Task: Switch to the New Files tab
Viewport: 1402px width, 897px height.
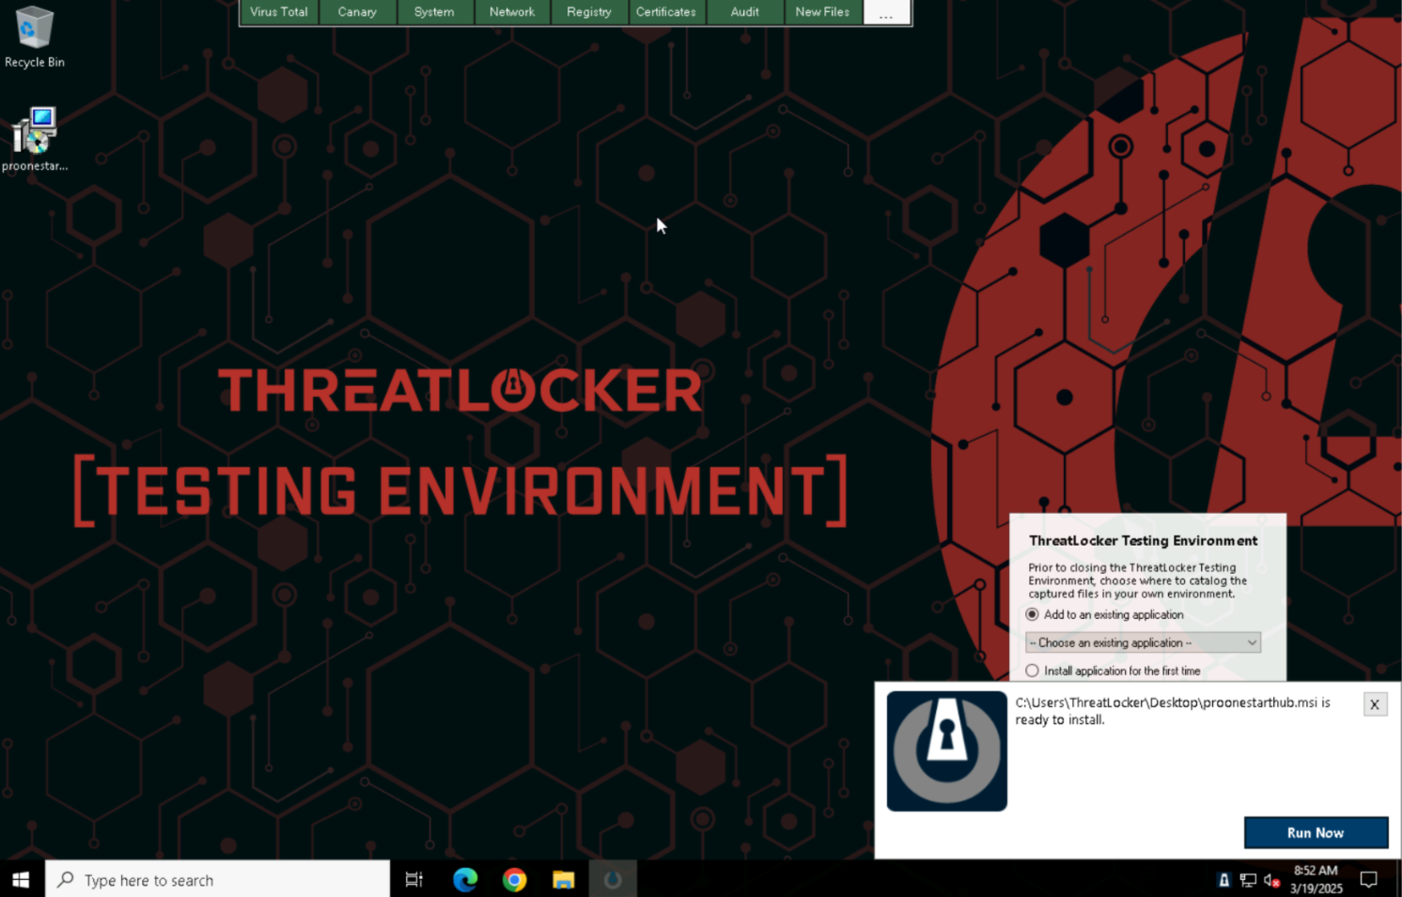Action: pyautogui.click(x=822, y=12)
